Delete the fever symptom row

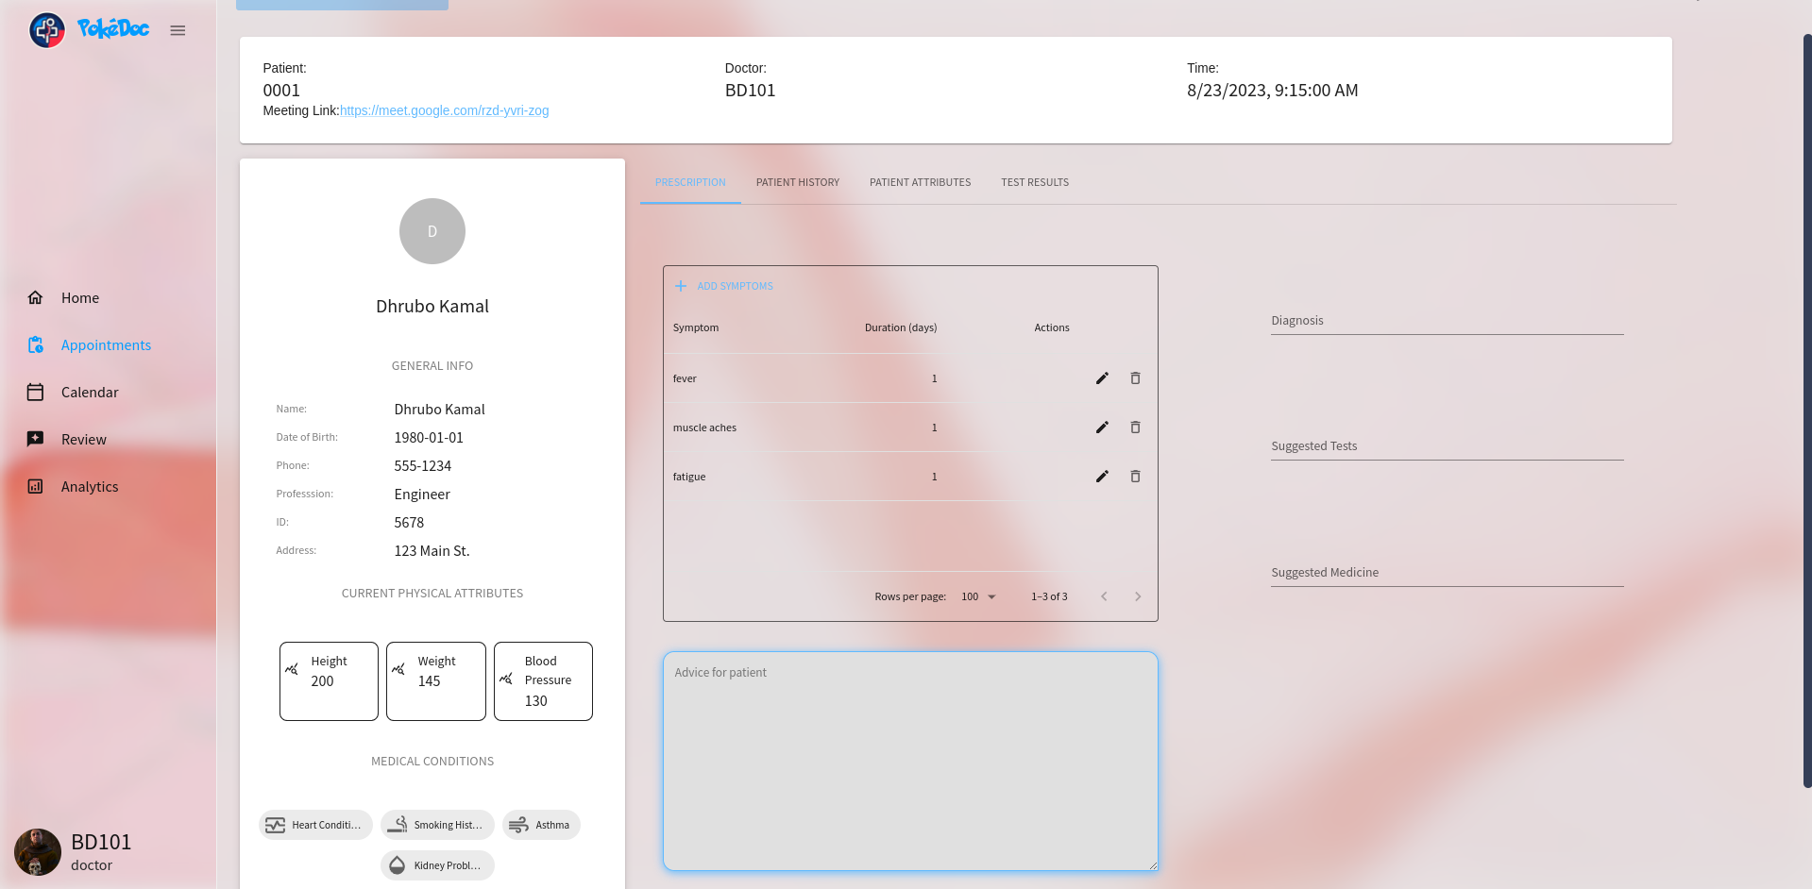pos(1135,378)
